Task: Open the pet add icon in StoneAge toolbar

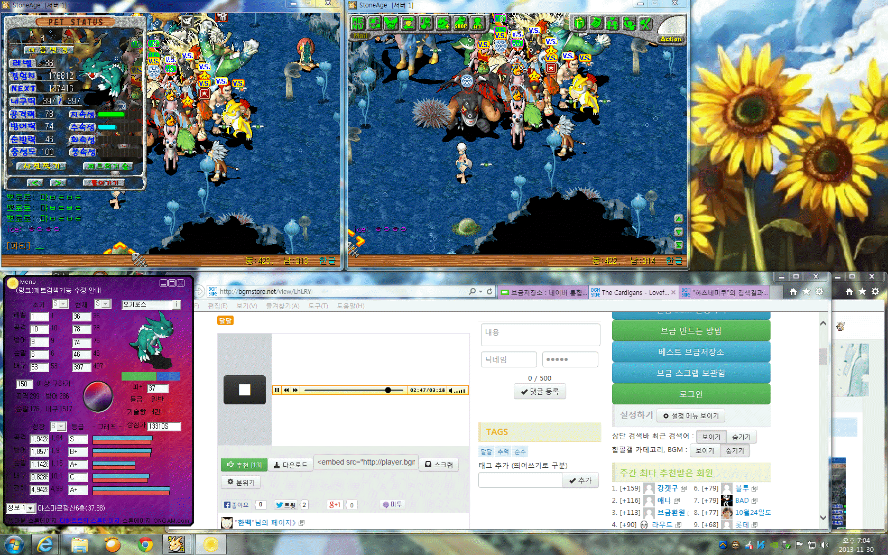Action: point(443,23)
